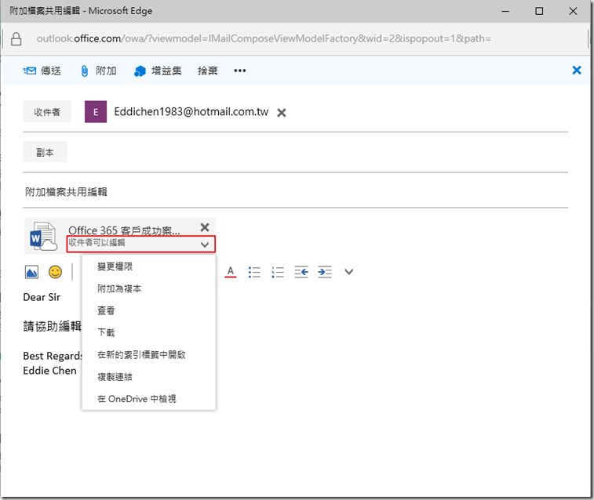The image size is (594, 500).
Task: Open the 增益集 add-ins icon
Action: coord(140,71)
